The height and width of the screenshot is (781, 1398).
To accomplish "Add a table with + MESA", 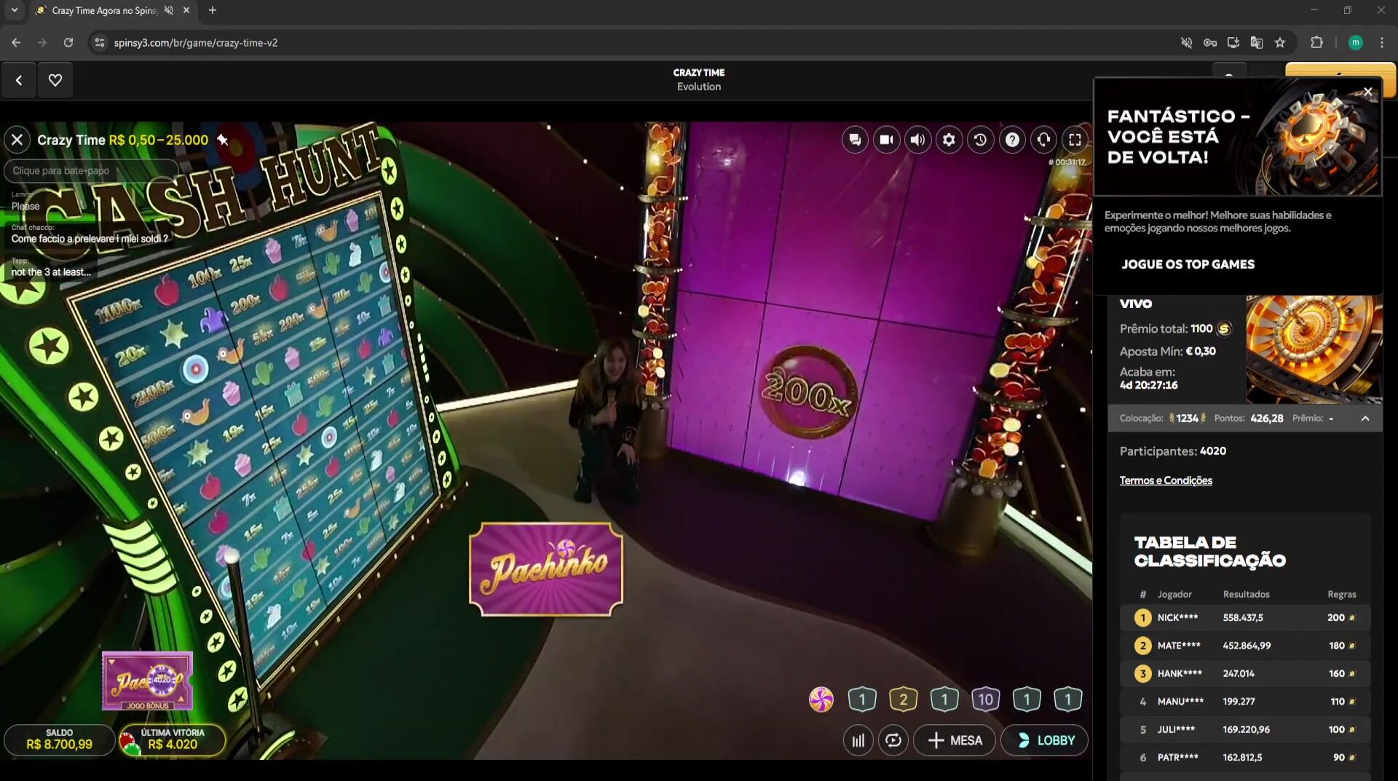I will click(955, 740).
